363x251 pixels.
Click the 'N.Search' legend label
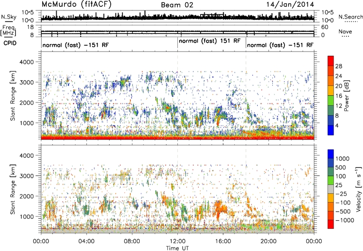point(350,17)
